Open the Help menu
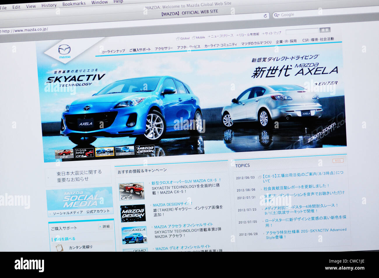379x278 pixels. [x=118, y=1]
